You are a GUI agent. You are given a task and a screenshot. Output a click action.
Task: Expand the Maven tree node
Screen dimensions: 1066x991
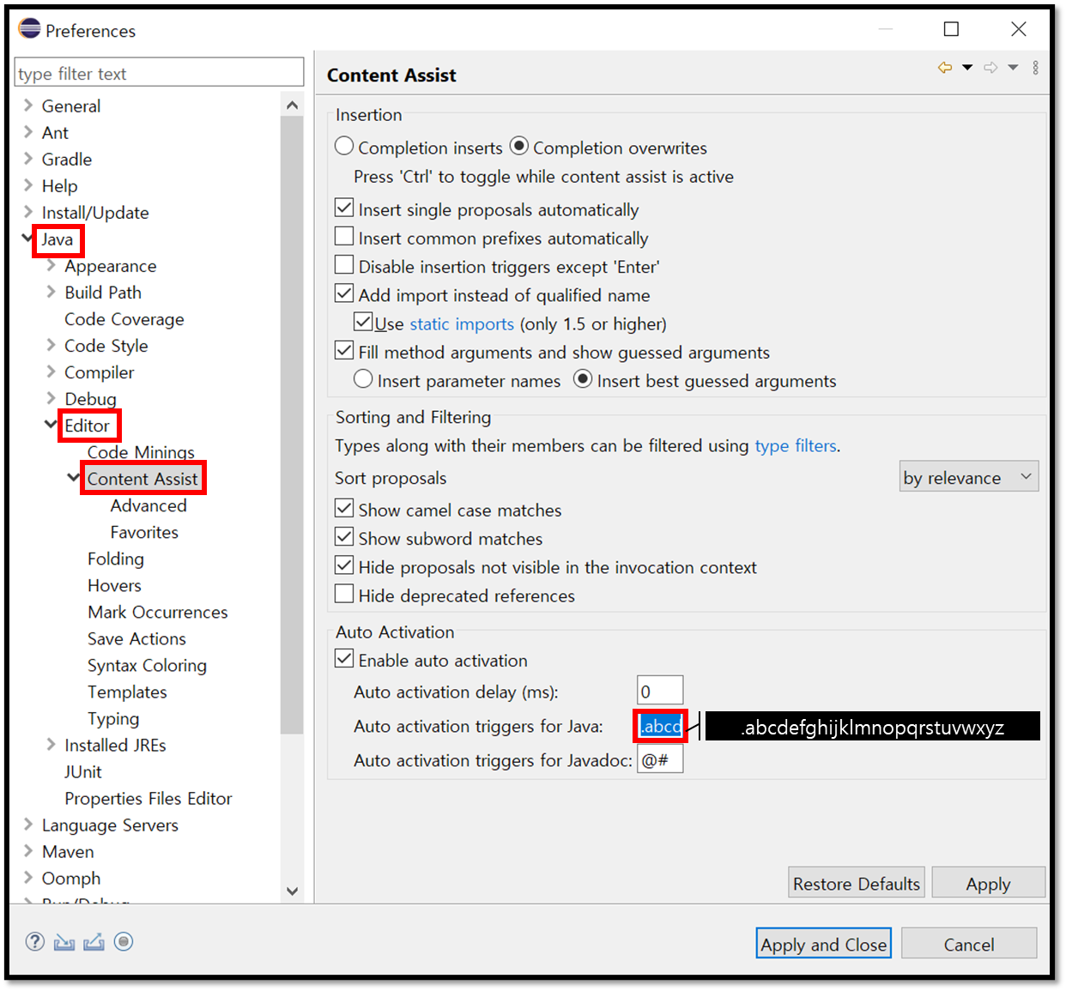[28, 850]
